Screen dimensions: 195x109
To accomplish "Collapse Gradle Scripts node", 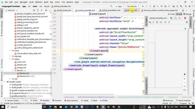I will [x=5, y=82].
